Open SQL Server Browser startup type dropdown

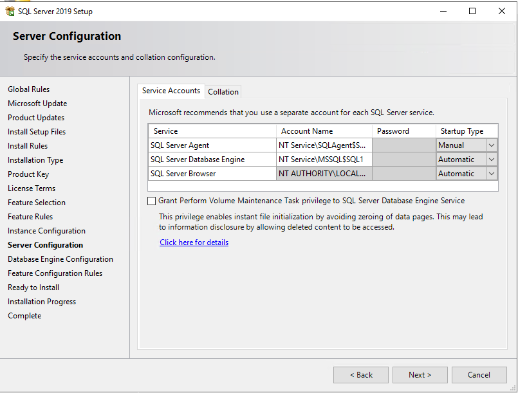pos(492,174)
